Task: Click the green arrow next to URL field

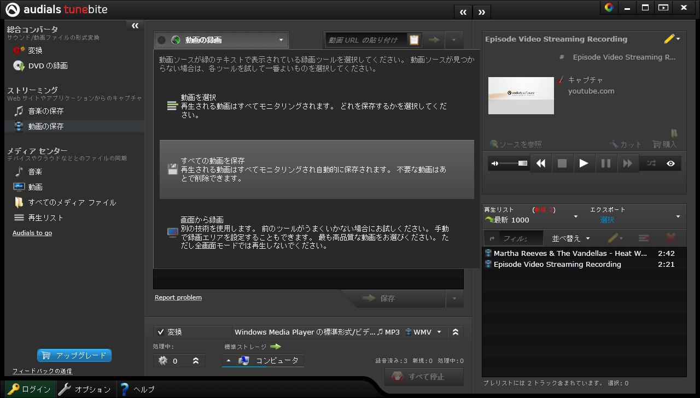Action: point(434,40)
